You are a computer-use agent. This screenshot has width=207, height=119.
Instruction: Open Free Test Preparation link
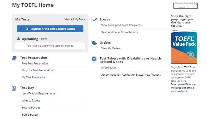(x=35, y=64)
